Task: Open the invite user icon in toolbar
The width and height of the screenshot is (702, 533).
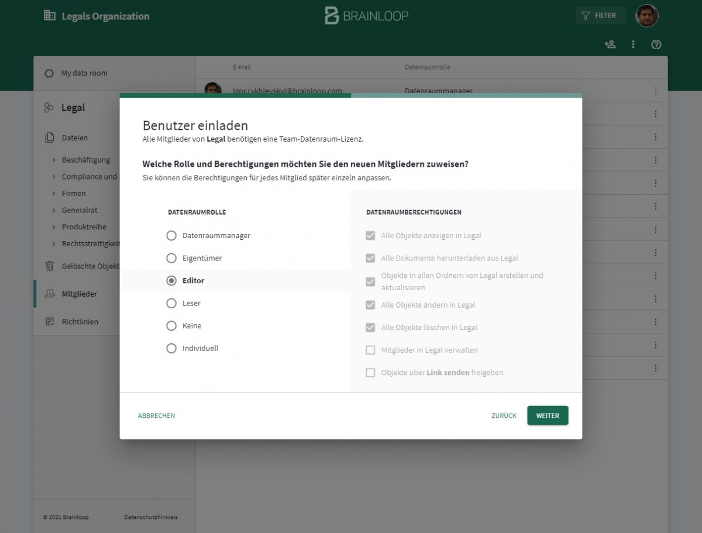Action: pos(610,44)
